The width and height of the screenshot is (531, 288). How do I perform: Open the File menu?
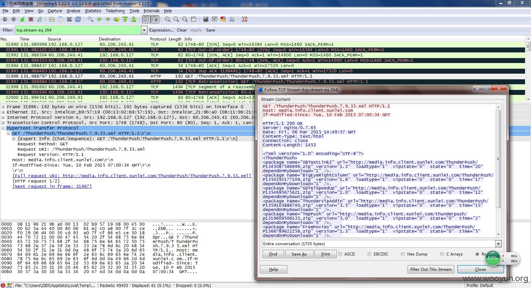pyautogui.click(x=5, y=11)
